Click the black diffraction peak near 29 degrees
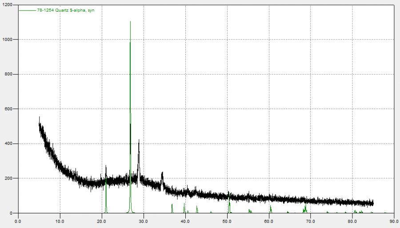This screenshot has height=228, width=400. pos(139,158)
